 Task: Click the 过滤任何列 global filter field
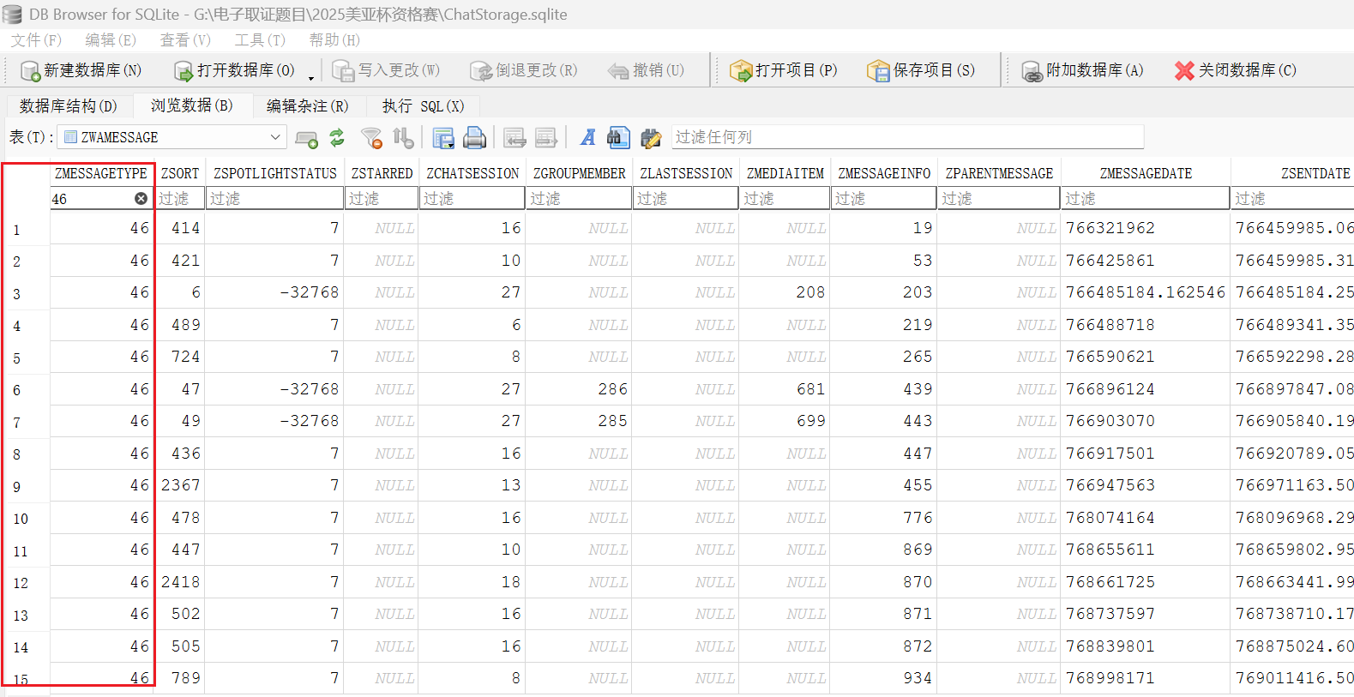(x=906, y=137)
